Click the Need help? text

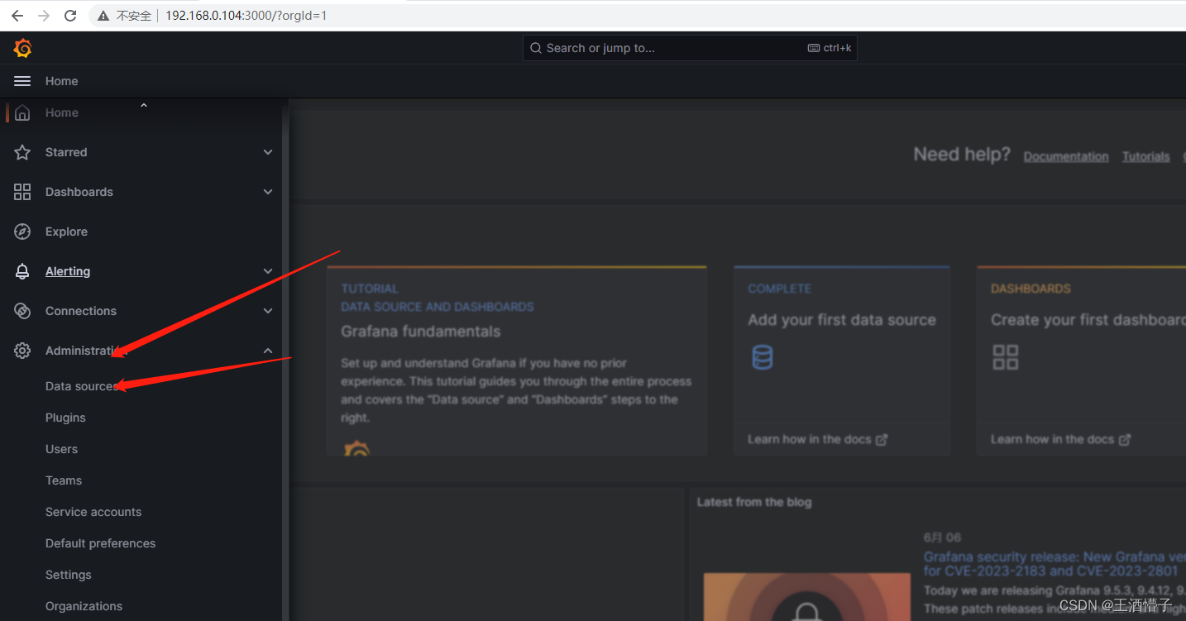[962, 155]
